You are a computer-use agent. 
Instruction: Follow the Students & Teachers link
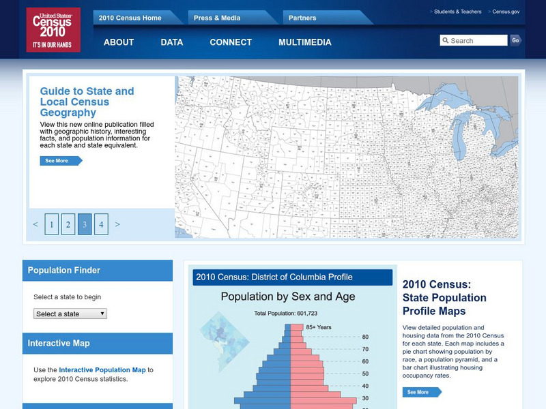tap(457, 12)
